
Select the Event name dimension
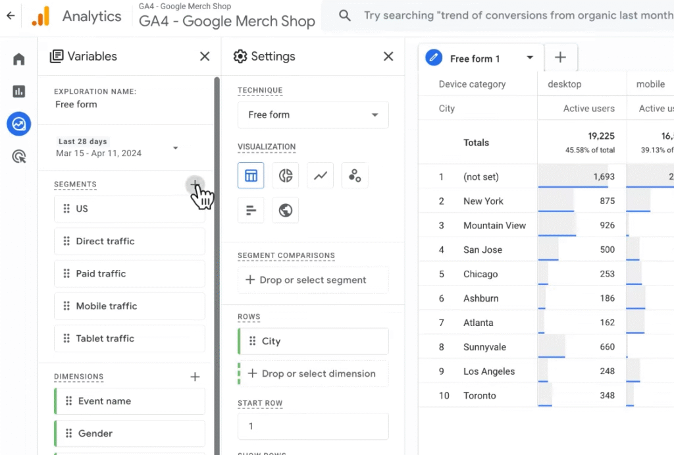(x=130, y=401)
